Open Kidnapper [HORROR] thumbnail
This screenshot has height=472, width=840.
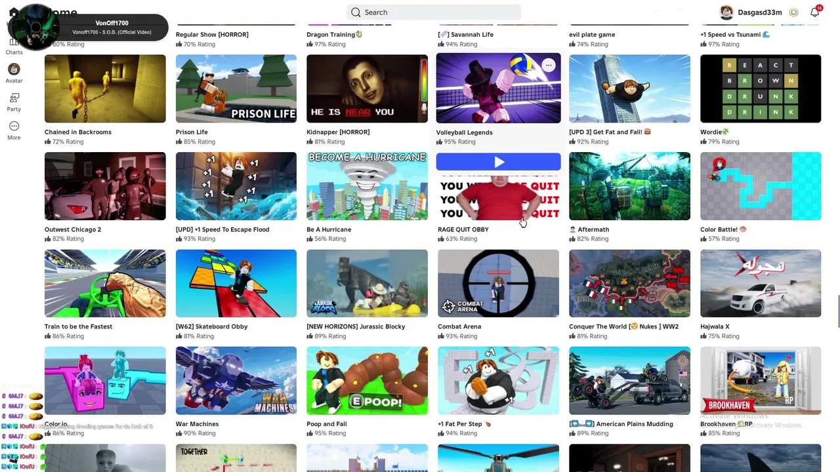point(367,88)
